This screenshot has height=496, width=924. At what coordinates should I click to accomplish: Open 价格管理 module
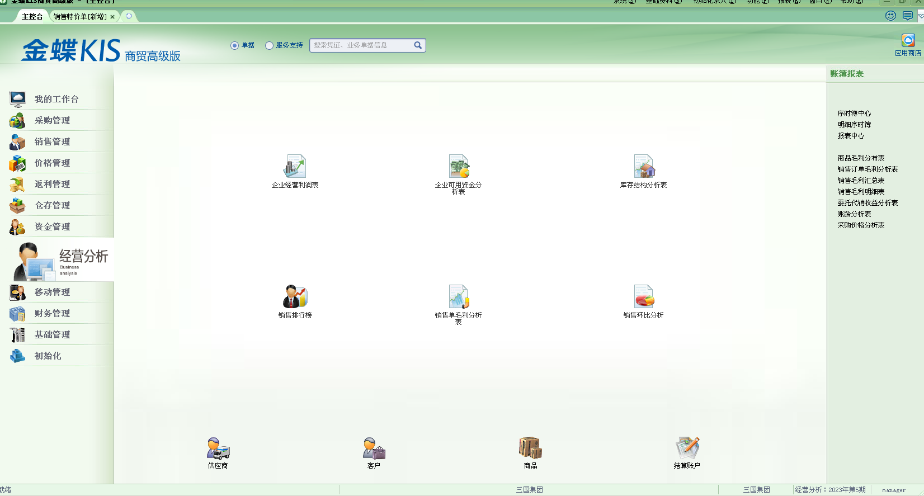pyautogui.click(x=57, y=163)
